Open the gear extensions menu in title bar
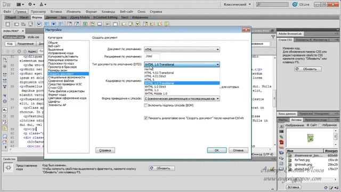The image size is (341, 192). 31,4
